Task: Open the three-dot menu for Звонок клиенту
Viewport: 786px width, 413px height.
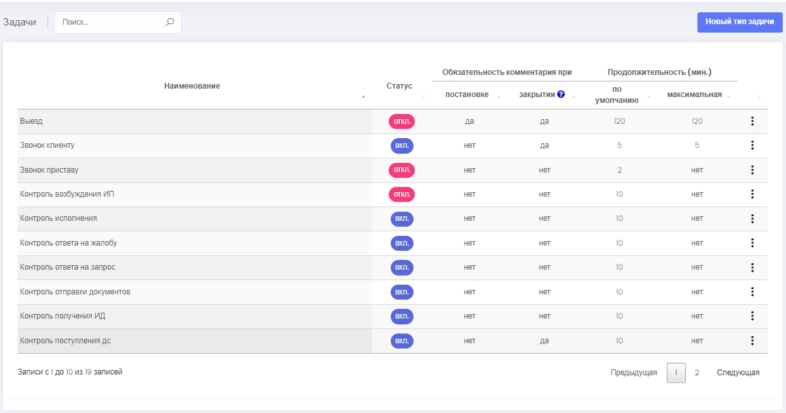Action: 752,145
